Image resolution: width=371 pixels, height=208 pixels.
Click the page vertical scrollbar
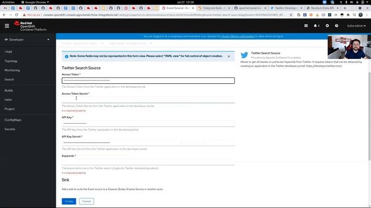point(369,117)
